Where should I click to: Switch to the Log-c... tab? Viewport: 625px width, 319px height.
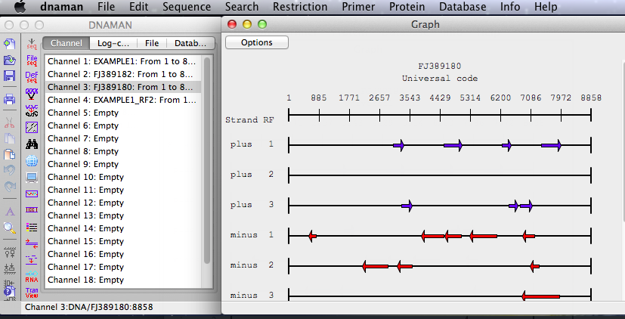(x=113, y=43)
